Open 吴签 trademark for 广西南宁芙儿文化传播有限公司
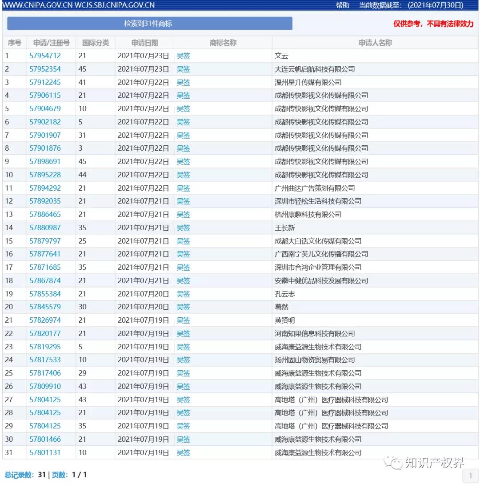The height and width of the screenshot is (484, 480). click(184, 254)
